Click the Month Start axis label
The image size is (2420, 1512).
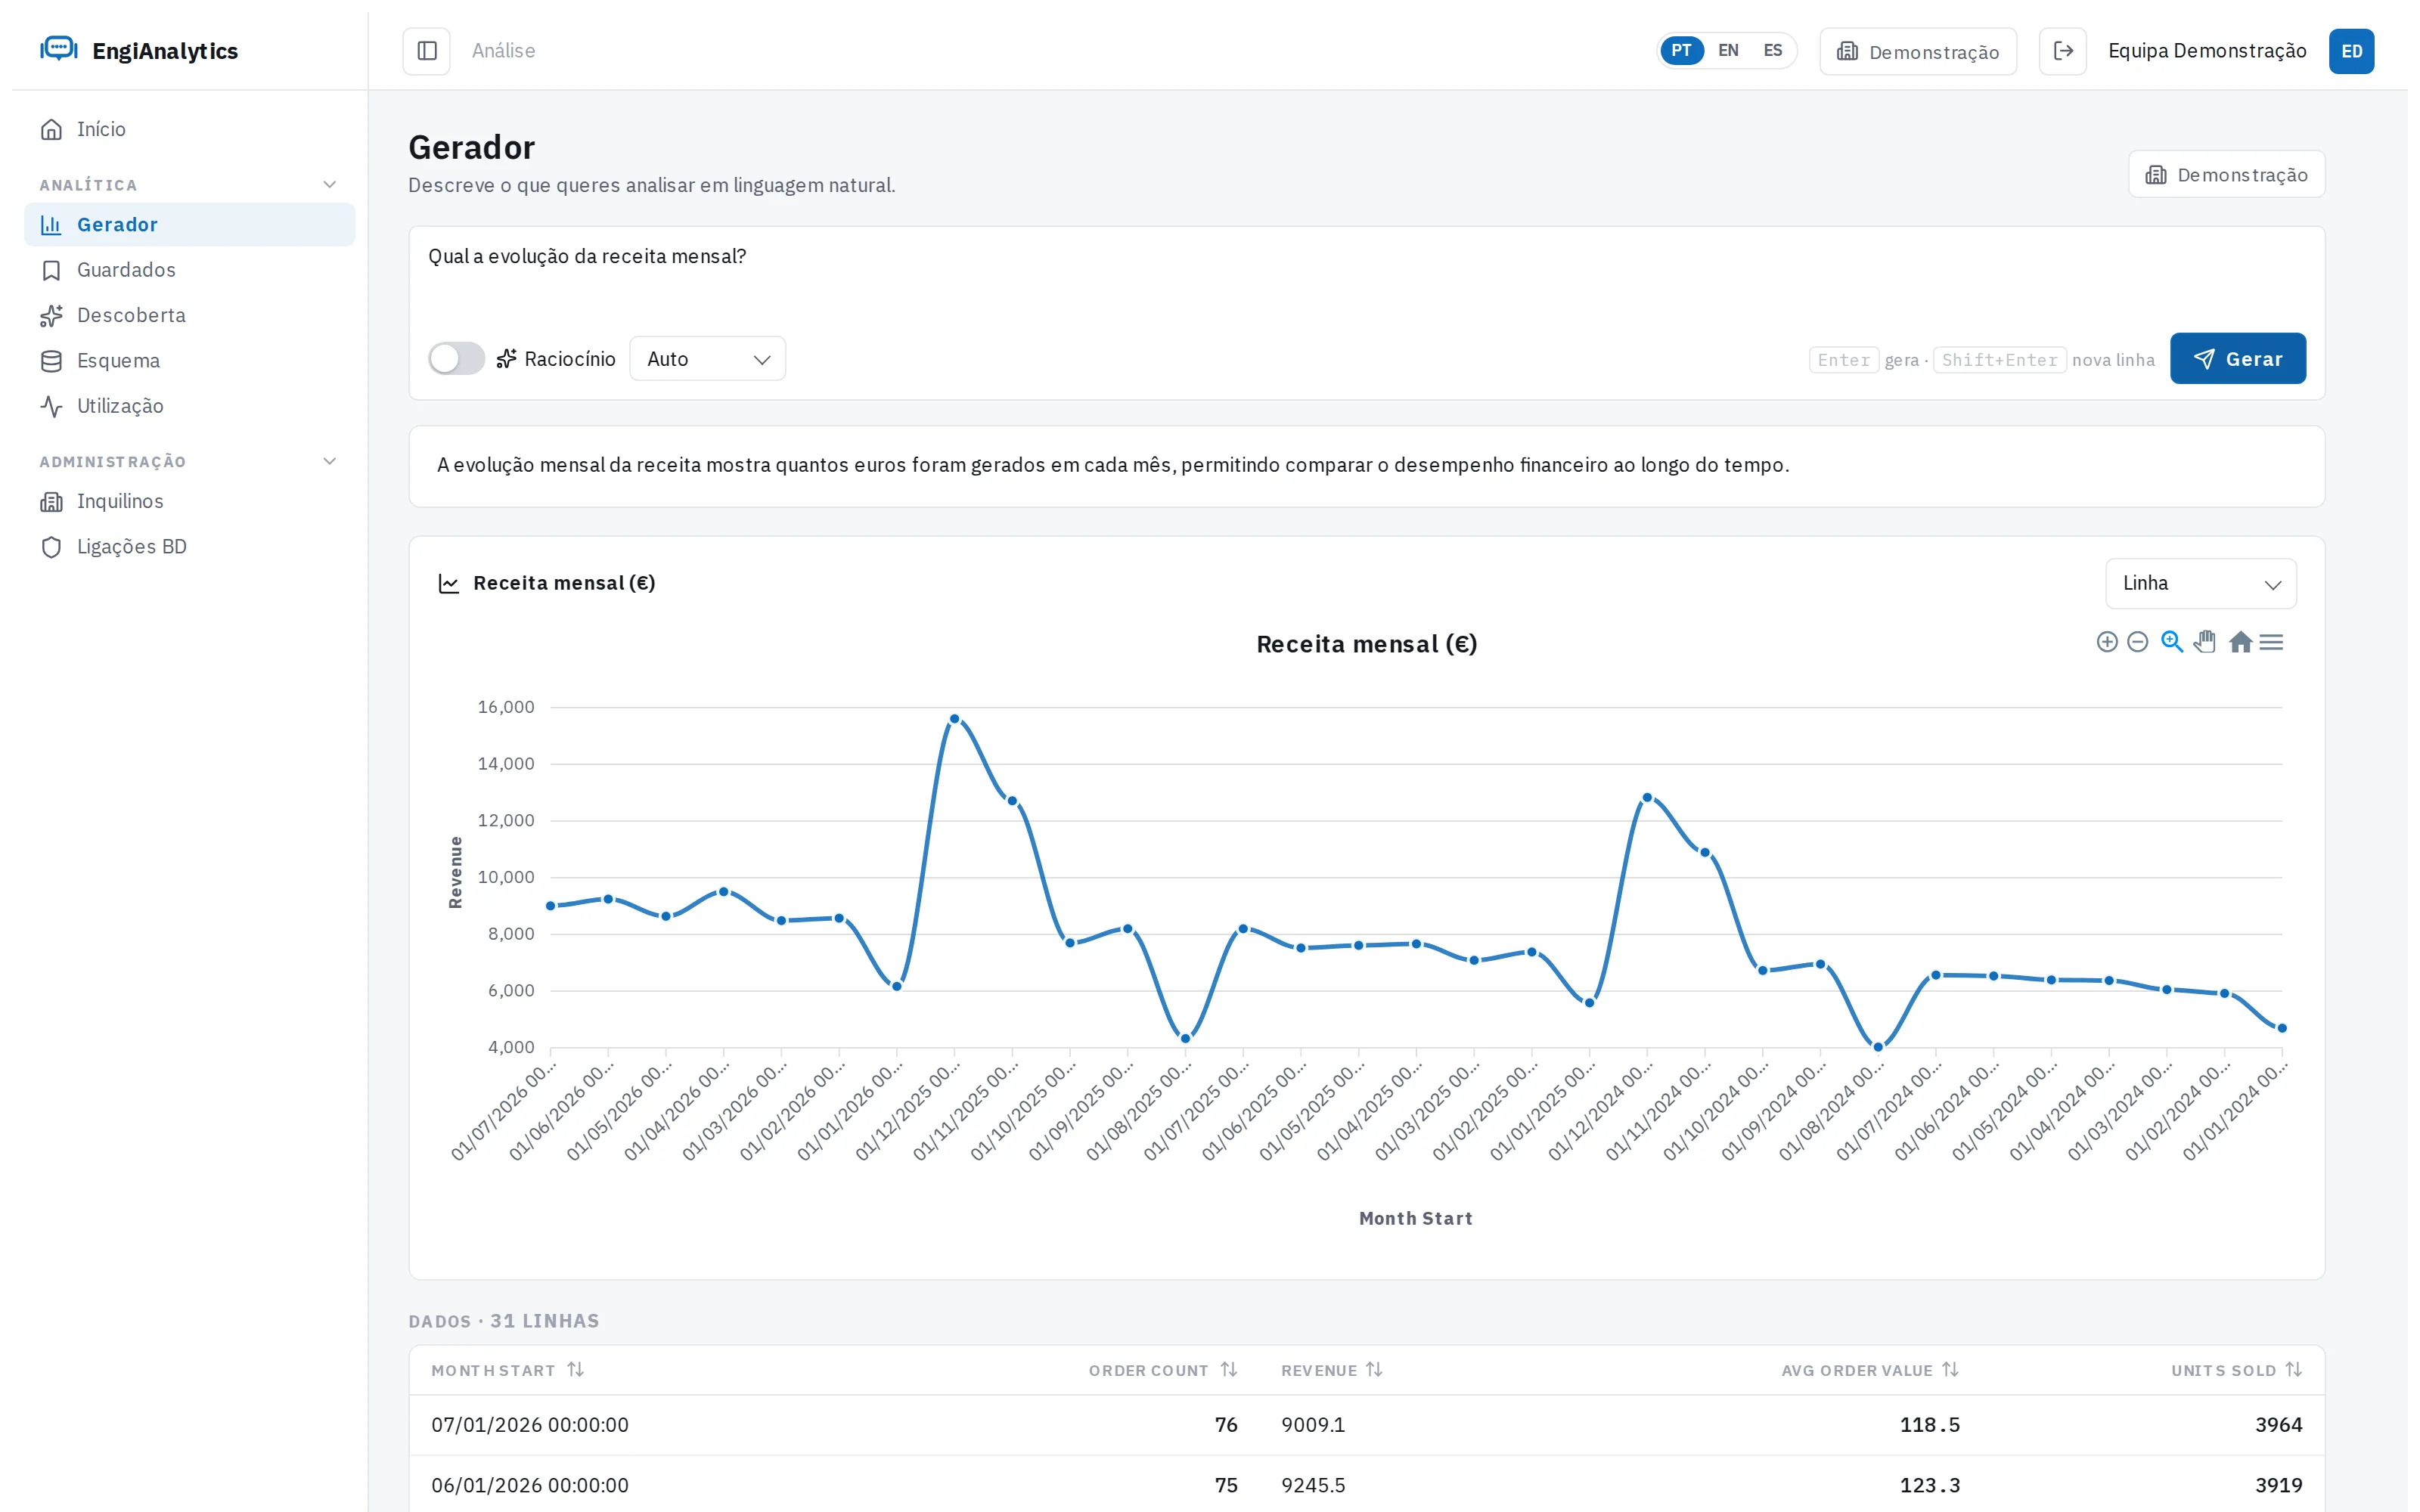pos(1415,1219)
